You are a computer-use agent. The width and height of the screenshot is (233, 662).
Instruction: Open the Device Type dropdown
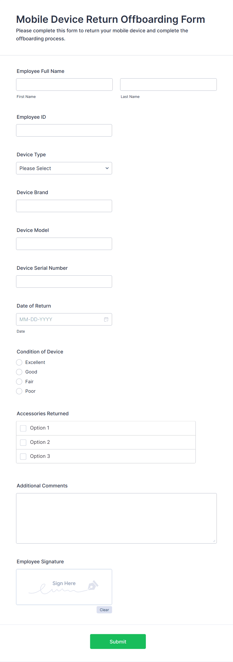coord(64,168)
